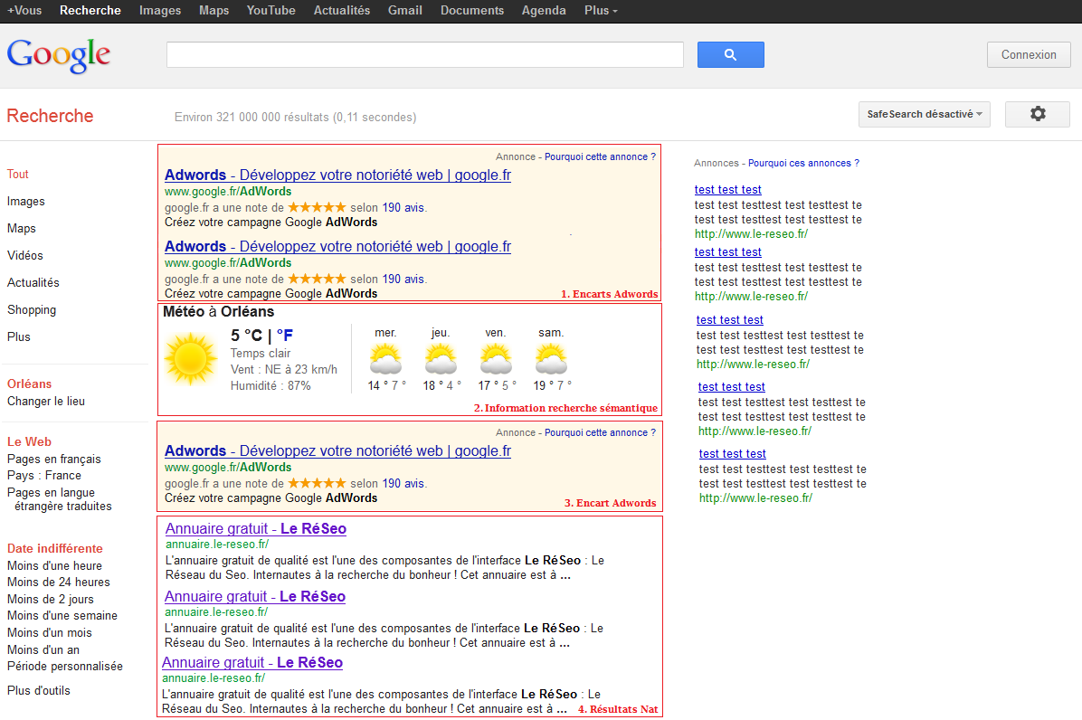Click Pourquoi ces annonces ? link
The height and width of the screenshot is (720, 1082).
[x=804, y=163]
